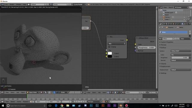Open the Data link dropdown in material panel
The image size is (192, 108).
pyautogui.click(x=185, y=39)
